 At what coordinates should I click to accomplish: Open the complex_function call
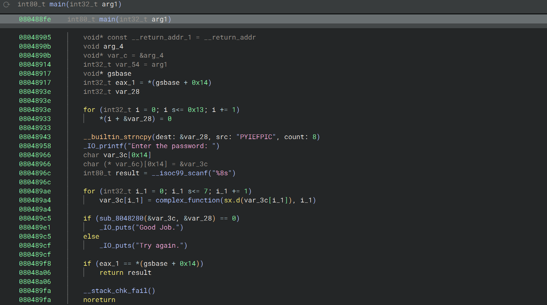point(188,200)
